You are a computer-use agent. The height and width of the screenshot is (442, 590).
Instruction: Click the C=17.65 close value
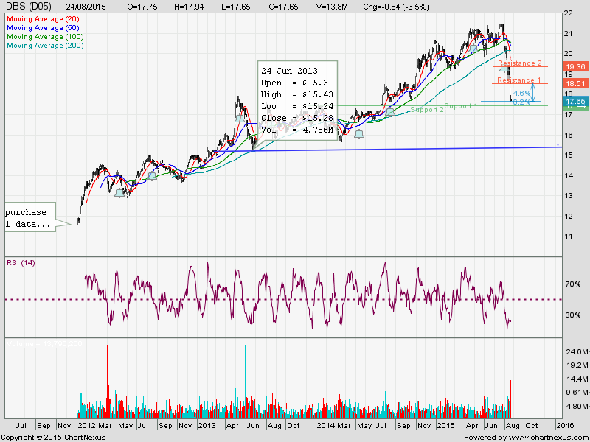[283, 7]
